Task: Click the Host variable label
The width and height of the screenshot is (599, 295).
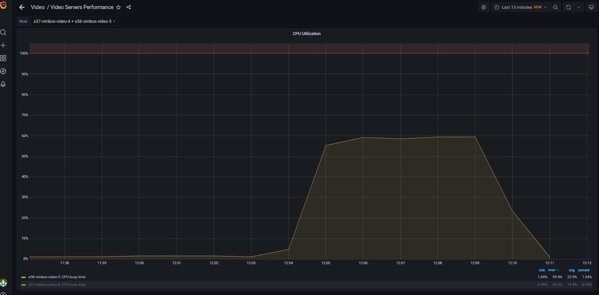Action: click(23, 21)
